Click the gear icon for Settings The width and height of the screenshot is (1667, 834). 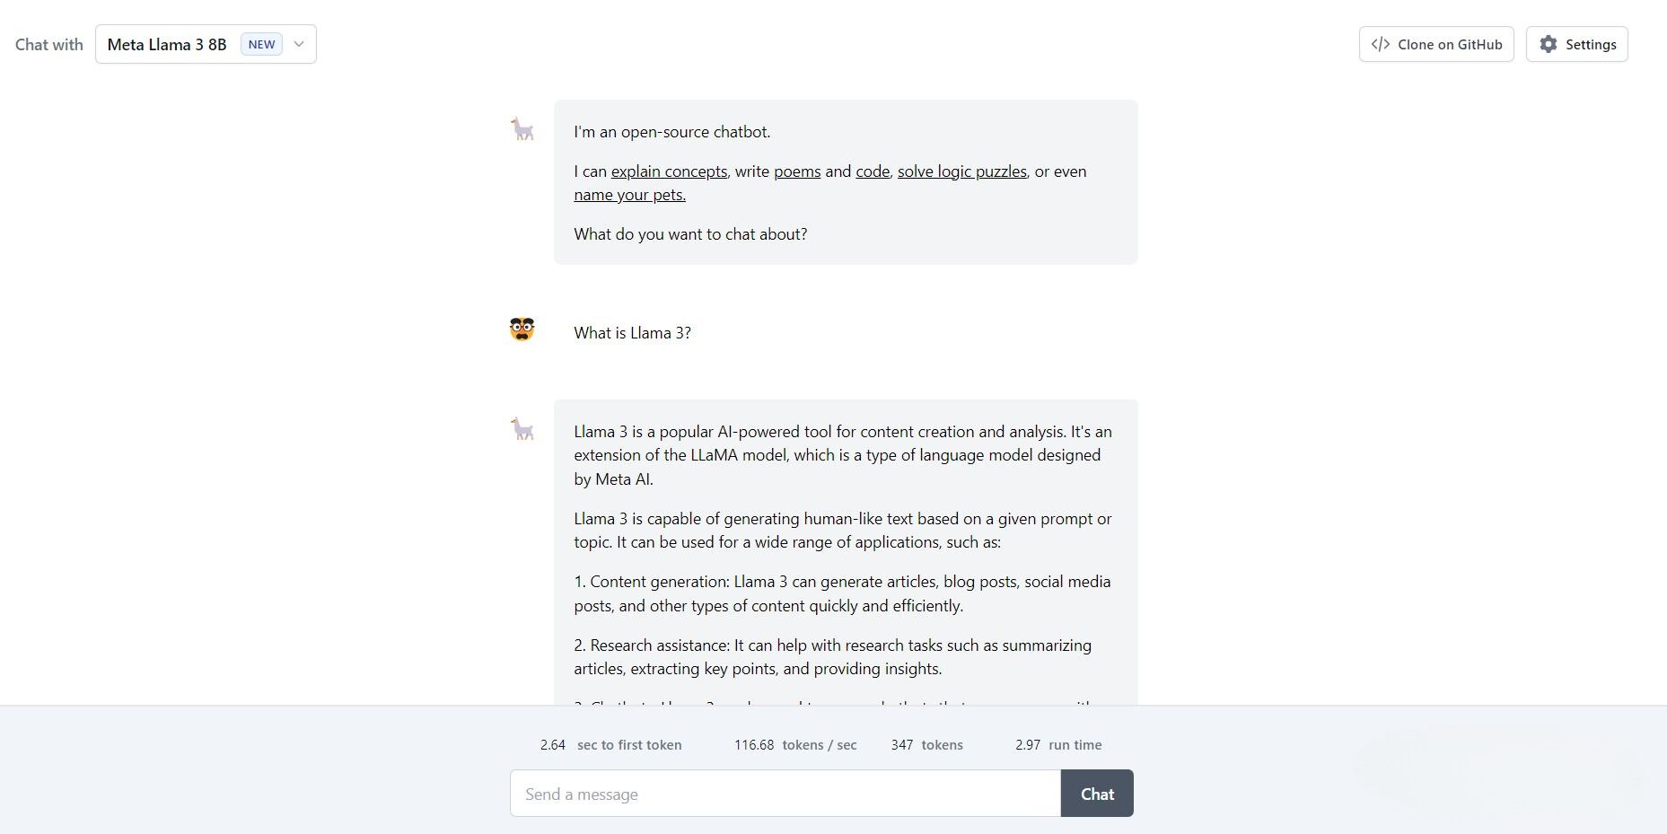1549,44
